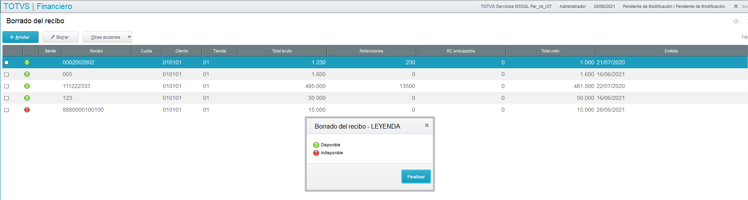Tick the checkbox for receipt 0002002002

6,63
